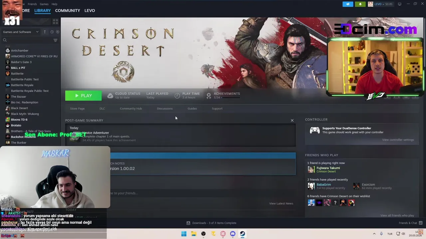Open friend Exorcism's profile
The image size is (426, 239).
(x=368, y=185)
